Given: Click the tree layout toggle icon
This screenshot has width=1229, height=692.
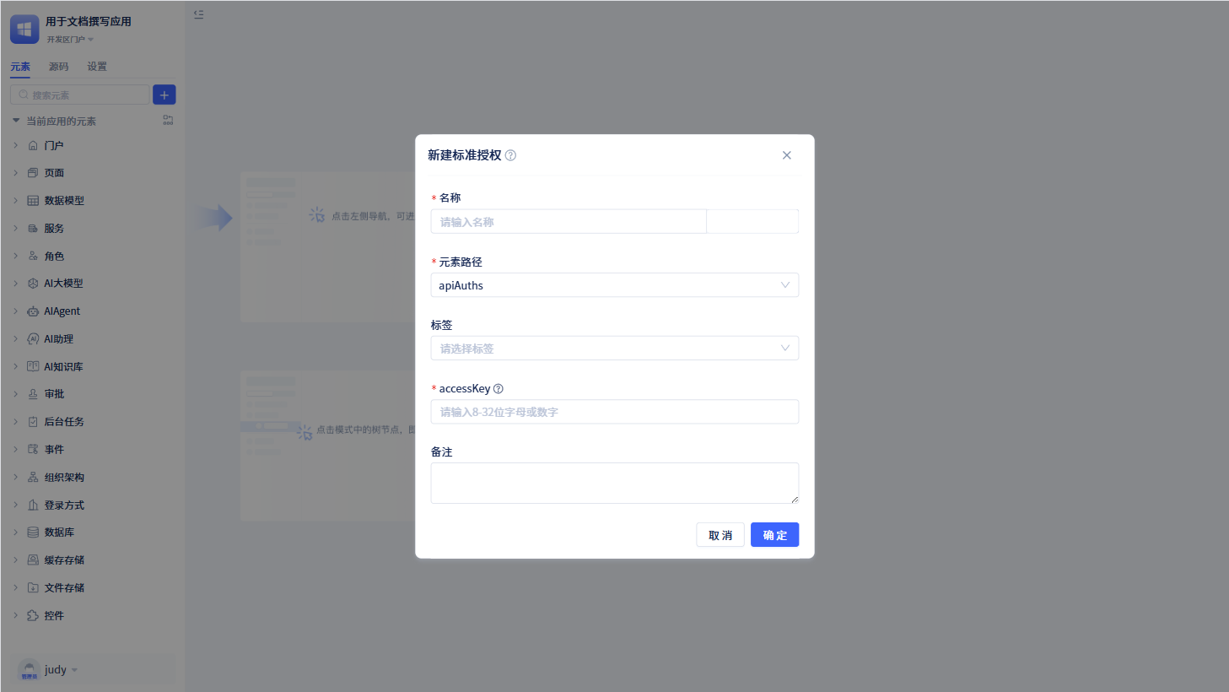Looking at the screenshot, I should 168,121.
